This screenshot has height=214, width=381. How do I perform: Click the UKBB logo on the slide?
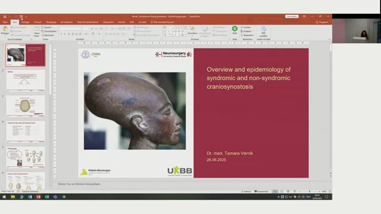coord(180,171)
